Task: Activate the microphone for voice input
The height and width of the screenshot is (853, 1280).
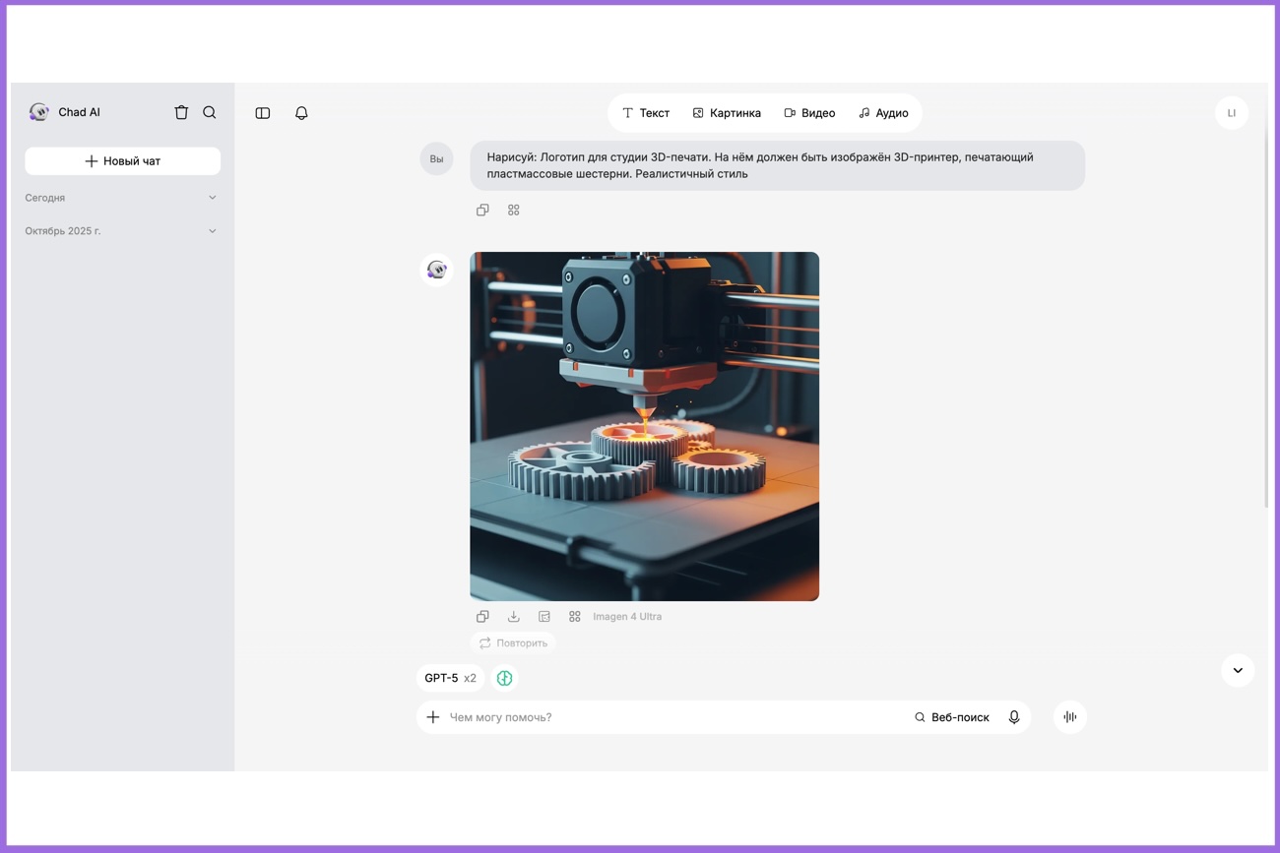Action: pos(1013,717)
